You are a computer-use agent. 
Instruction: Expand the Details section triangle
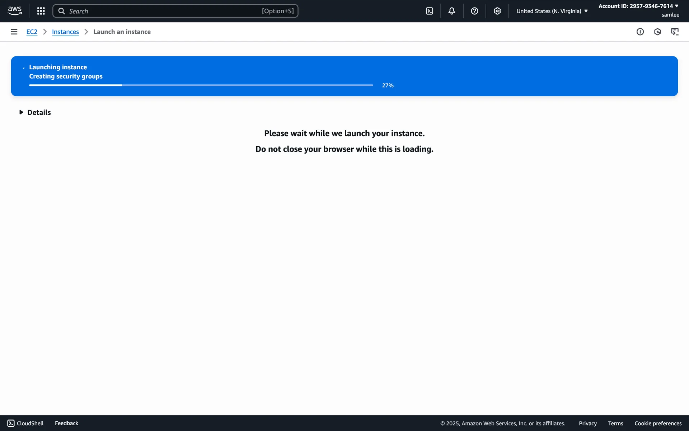point(21,112)
